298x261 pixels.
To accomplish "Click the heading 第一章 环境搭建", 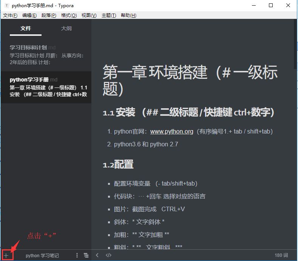I will click(x=190, y=80).
